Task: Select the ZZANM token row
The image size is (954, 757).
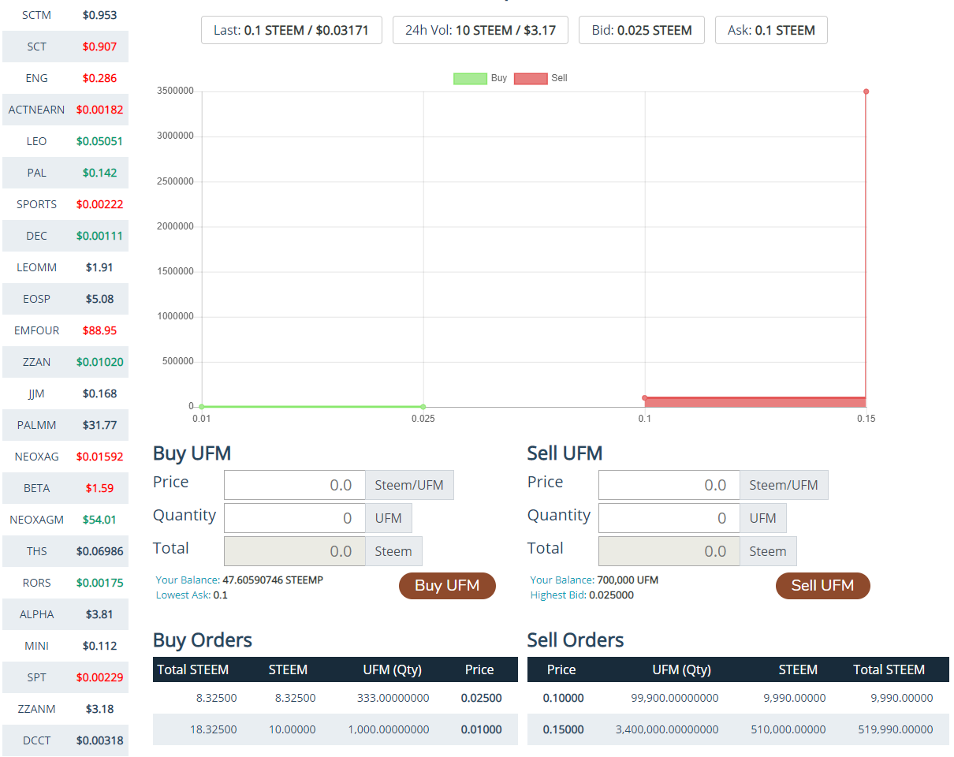Action: pyautogui.click(x=65, y=709)
